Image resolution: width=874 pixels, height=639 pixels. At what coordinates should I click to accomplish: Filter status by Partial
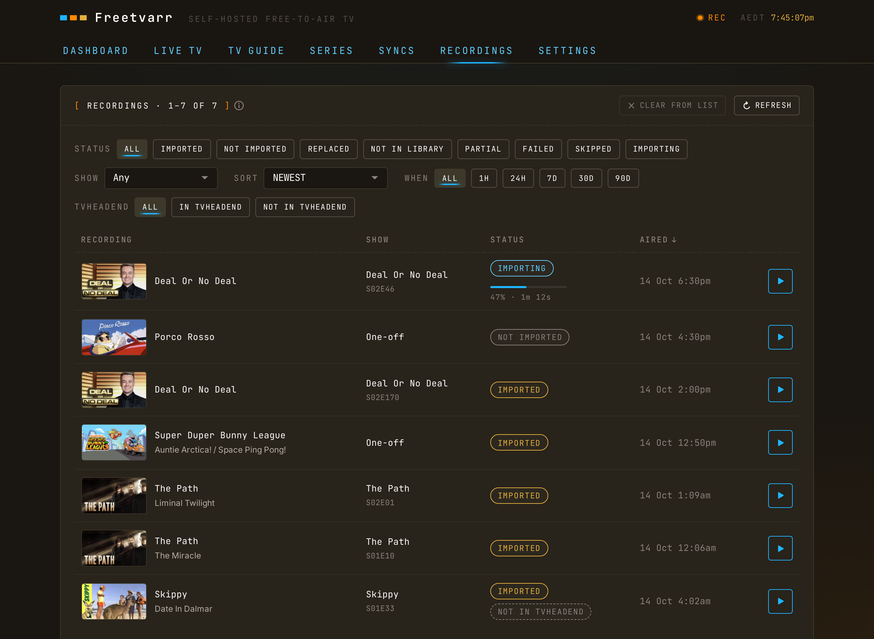[x=483, y=149]
